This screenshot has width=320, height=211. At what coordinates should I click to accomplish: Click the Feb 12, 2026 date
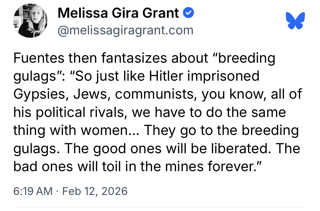click(95, 191)
